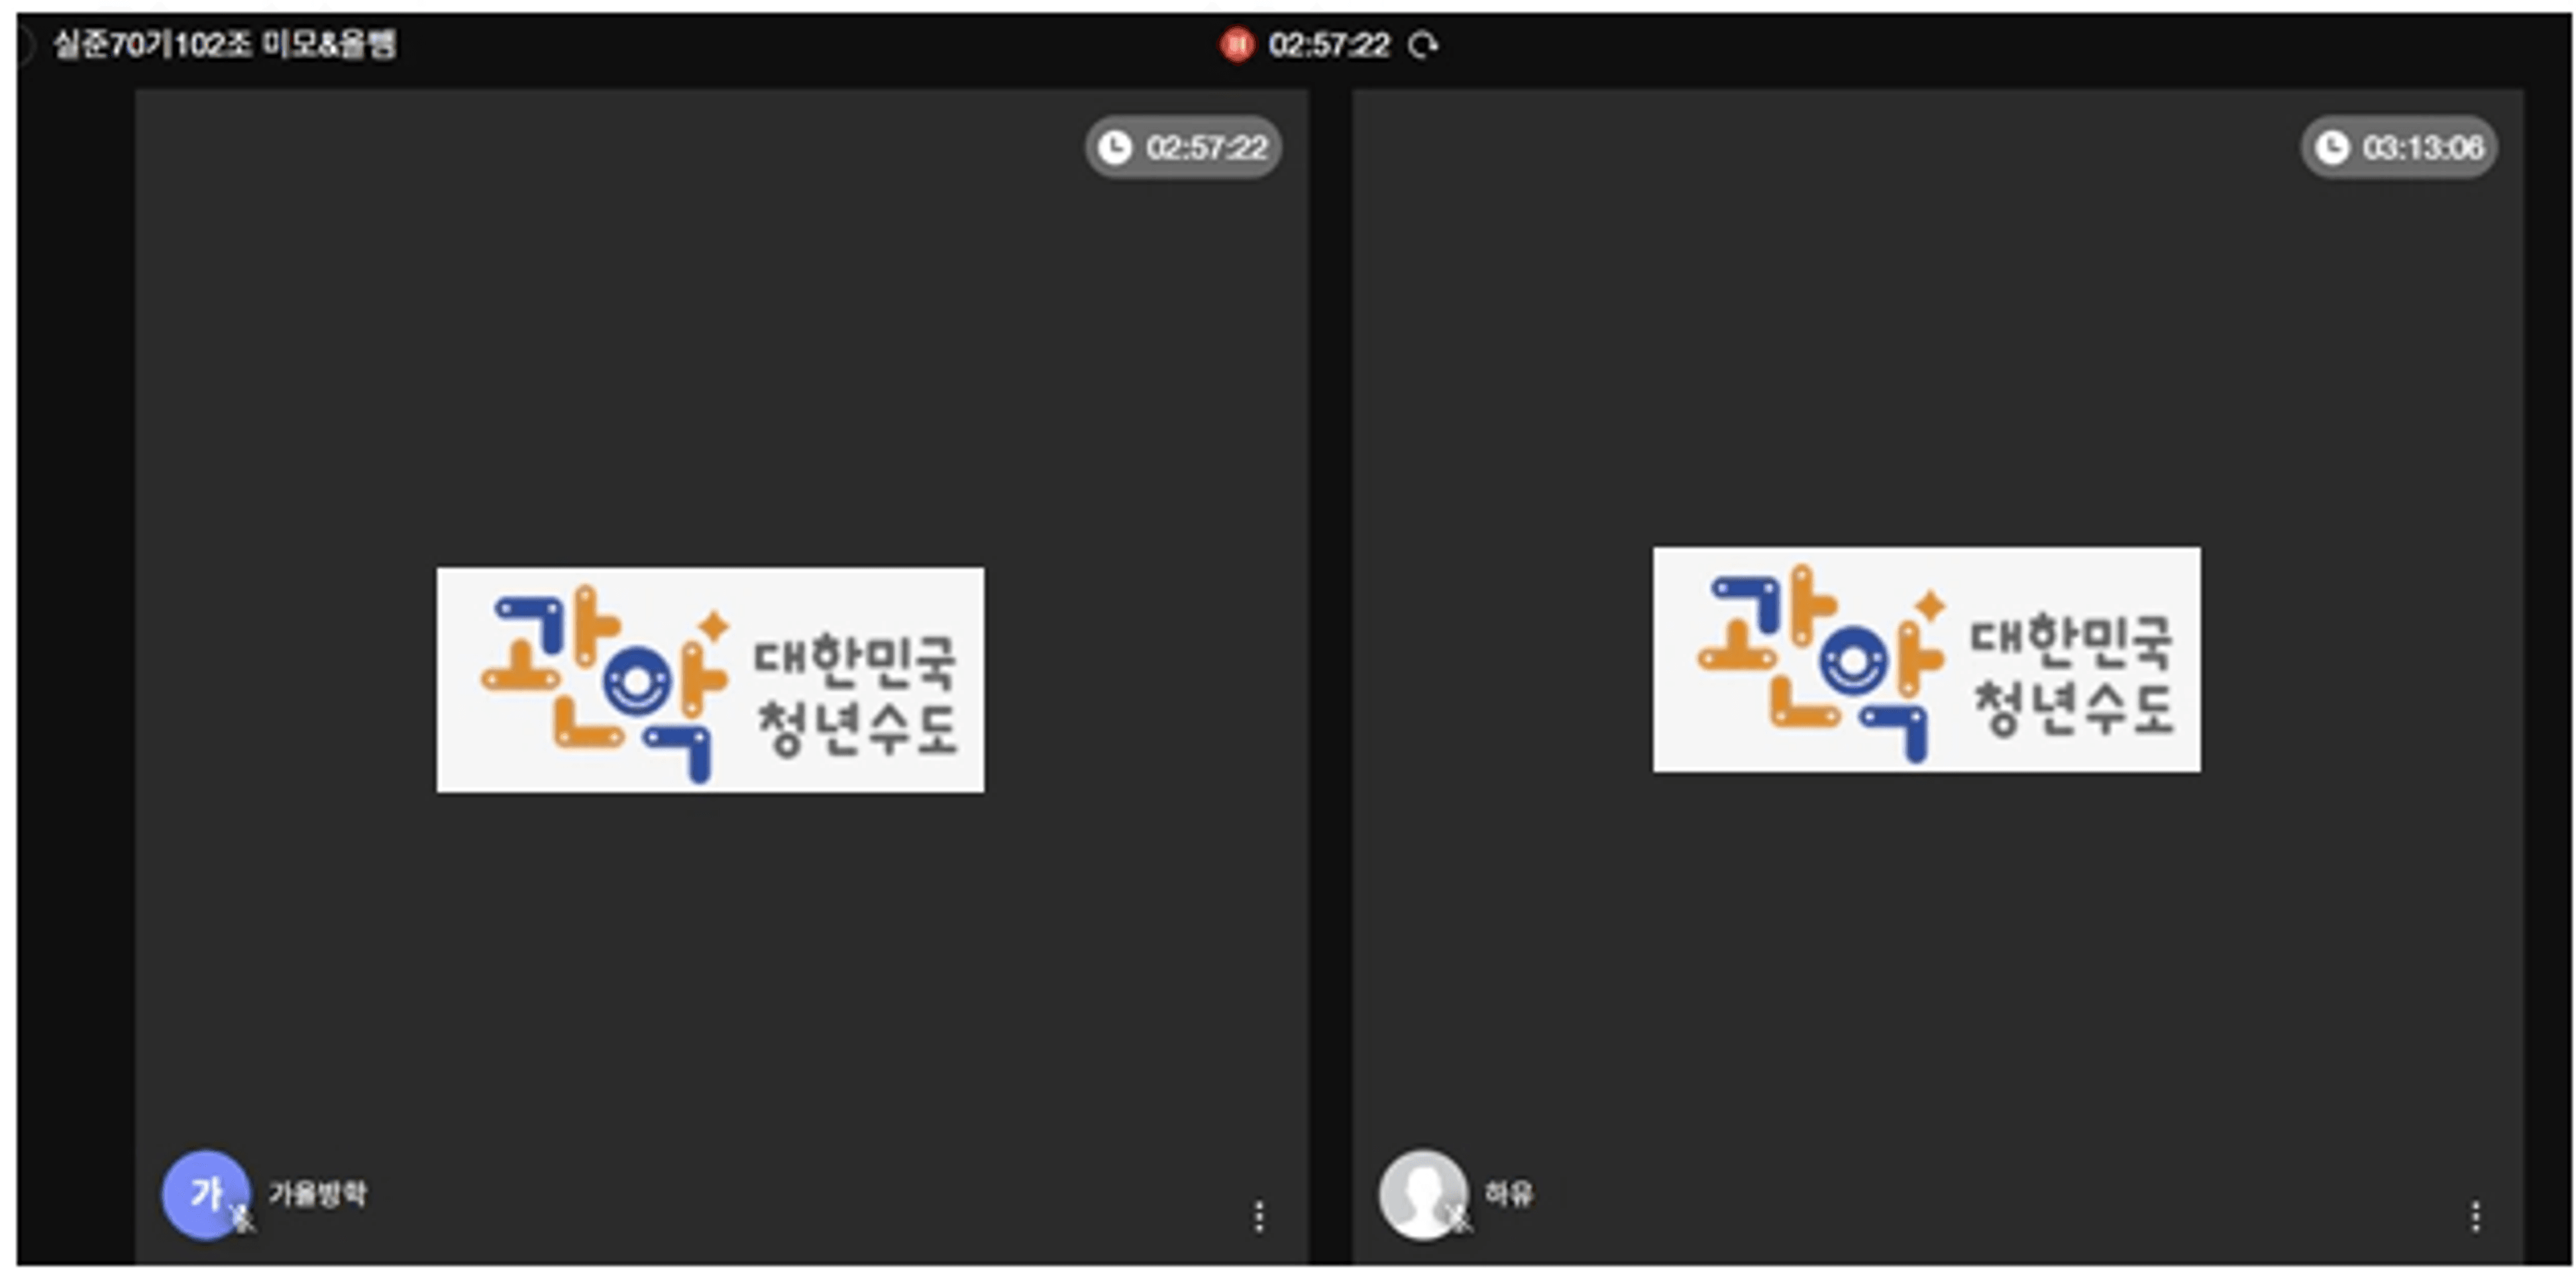Open the right tile's three-dot menu
Image resolution: width=2576 pixels, height=1270 pixels.
2475,1216
